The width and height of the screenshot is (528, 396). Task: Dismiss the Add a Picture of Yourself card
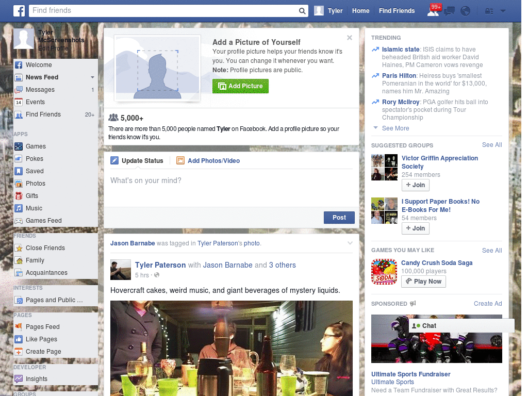[350, 38]
